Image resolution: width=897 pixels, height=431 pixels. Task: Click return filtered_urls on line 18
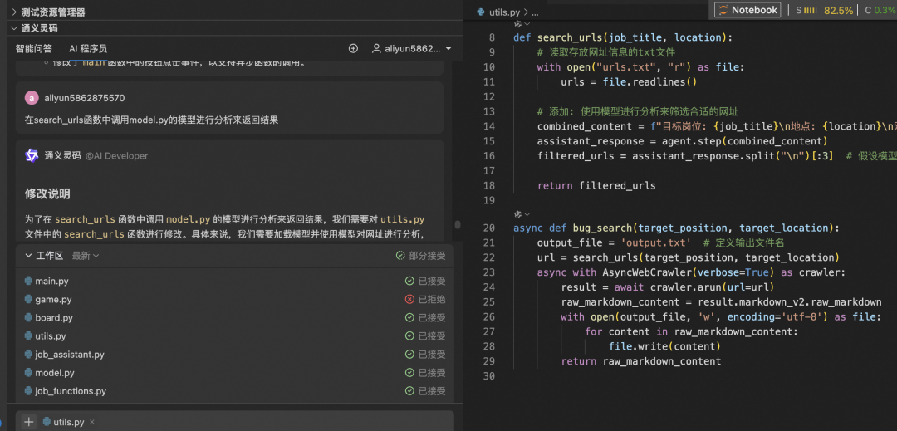pyautogui.click(x=596, y=185)
